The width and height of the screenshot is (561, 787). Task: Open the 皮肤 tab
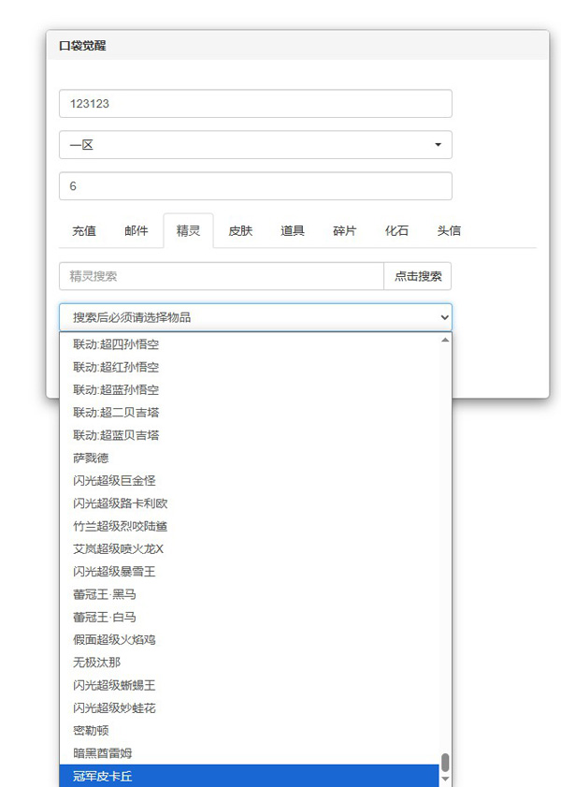tap(240, 230)
